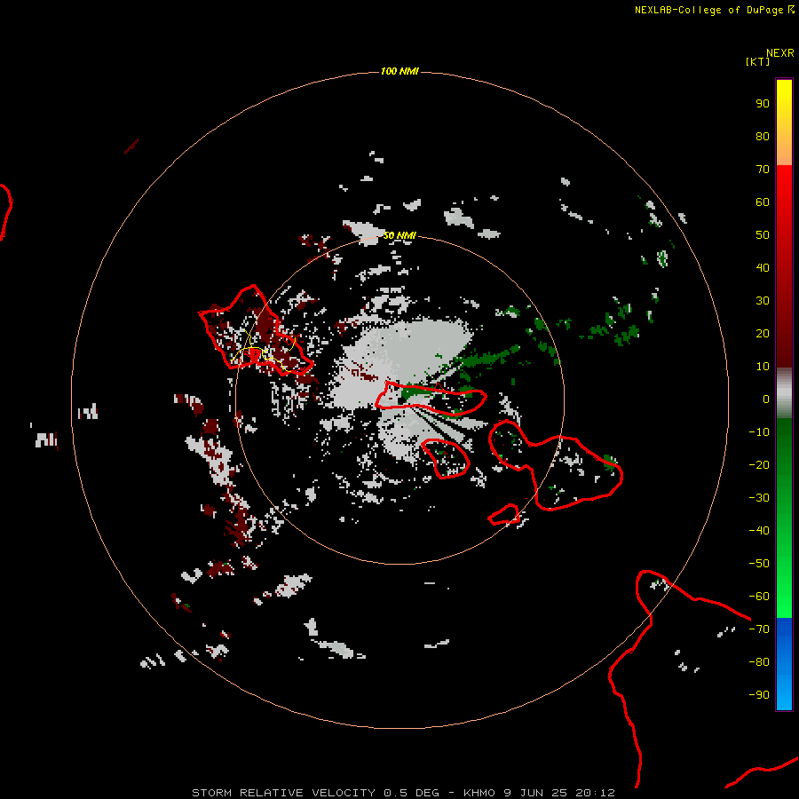Click the -70 scale value
Screen dimensions: 799x799
[759, 629]
